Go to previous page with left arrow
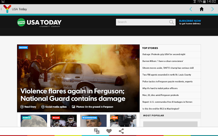Screen dimensions: 218x136 191,9
